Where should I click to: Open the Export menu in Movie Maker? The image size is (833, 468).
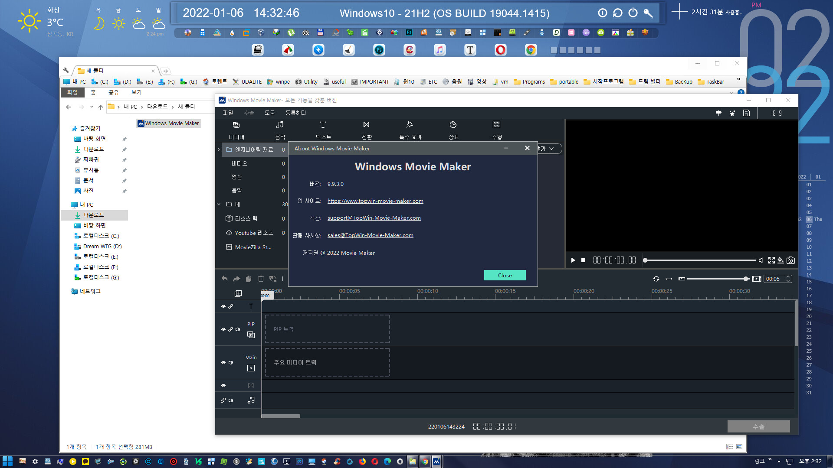pos(249,113)
